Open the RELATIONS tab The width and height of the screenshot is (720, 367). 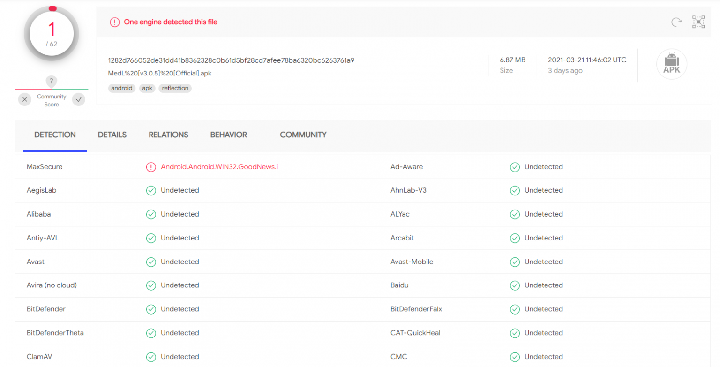coord(168,135)
